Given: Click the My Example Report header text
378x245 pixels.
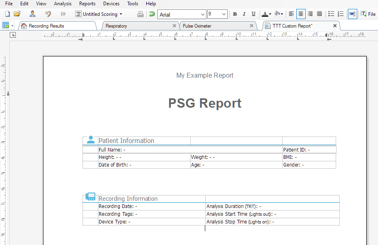Looking at the screenshot, I should pos(205,76).
